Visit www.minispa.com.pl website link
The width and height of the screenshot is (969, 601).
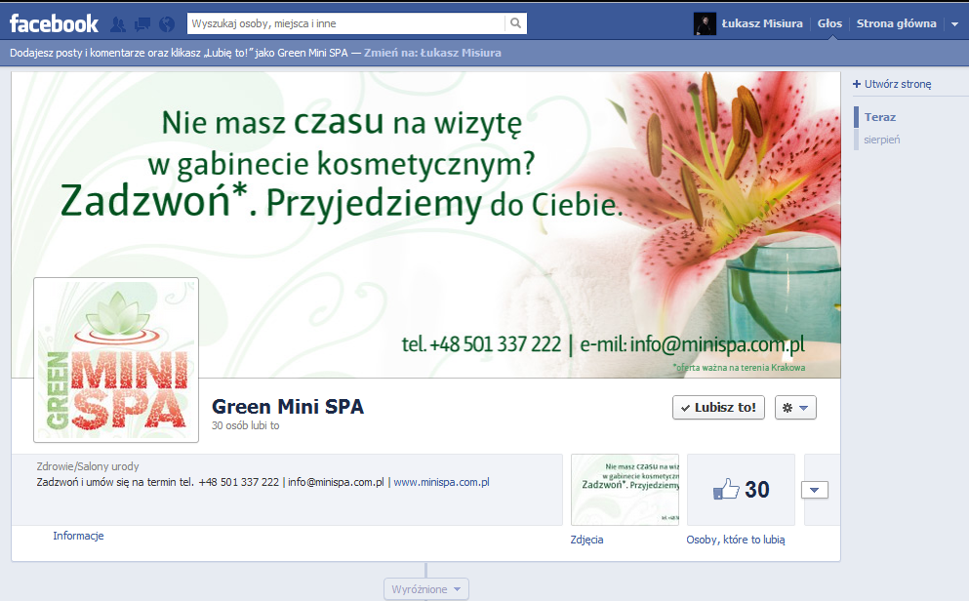point(441,482)
